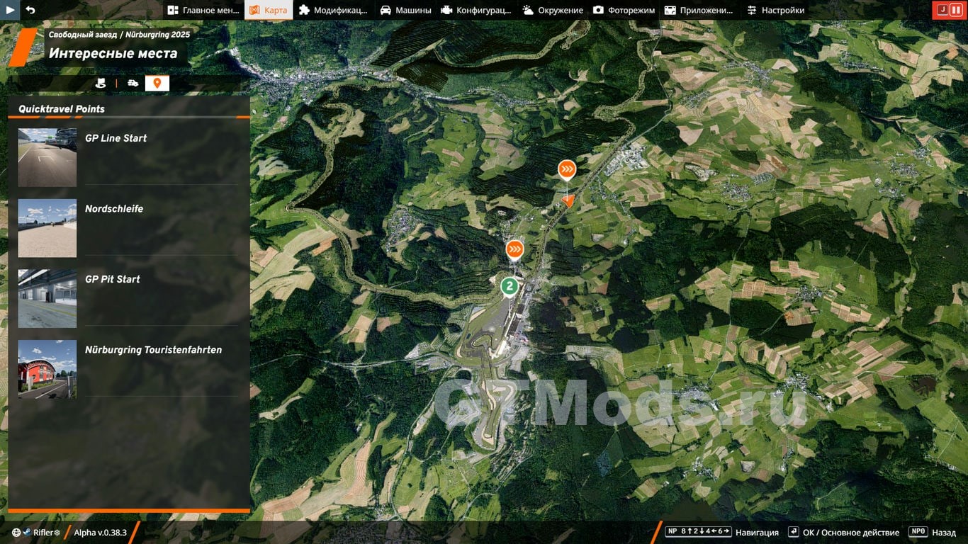Open the Машины vehicle menu
This screenshot has height=544, width=968.
405,10
